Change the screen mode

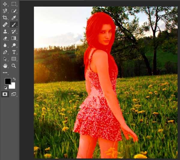pyautogui.click(x=14, y=94)
